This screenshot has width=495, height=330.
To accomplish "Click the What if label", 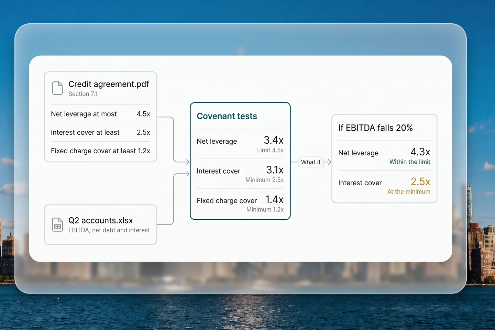I will click(x=311, y=162).
